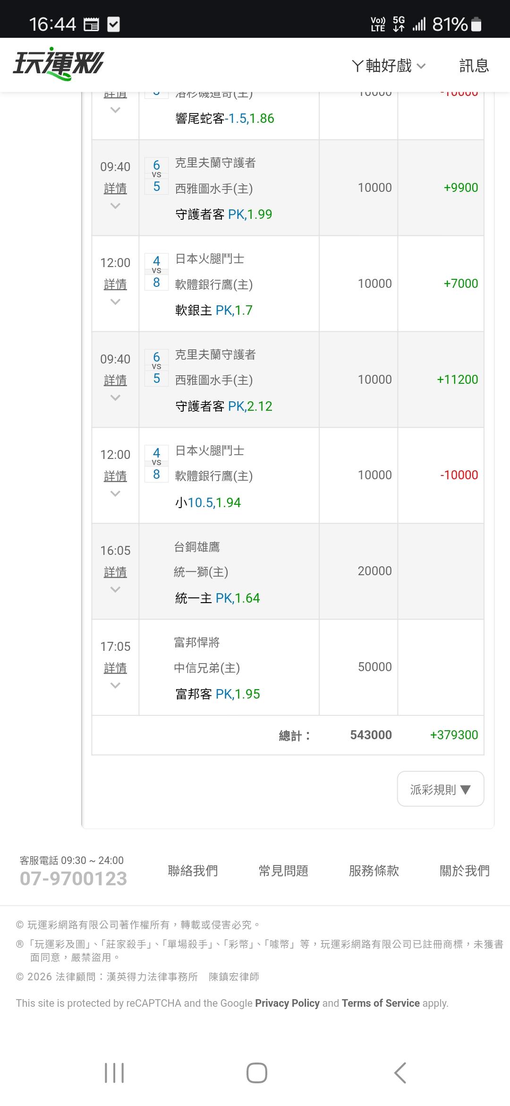Open the Google Privacy Policy link
The image size is (510, 1106).
click(287, 1003)
